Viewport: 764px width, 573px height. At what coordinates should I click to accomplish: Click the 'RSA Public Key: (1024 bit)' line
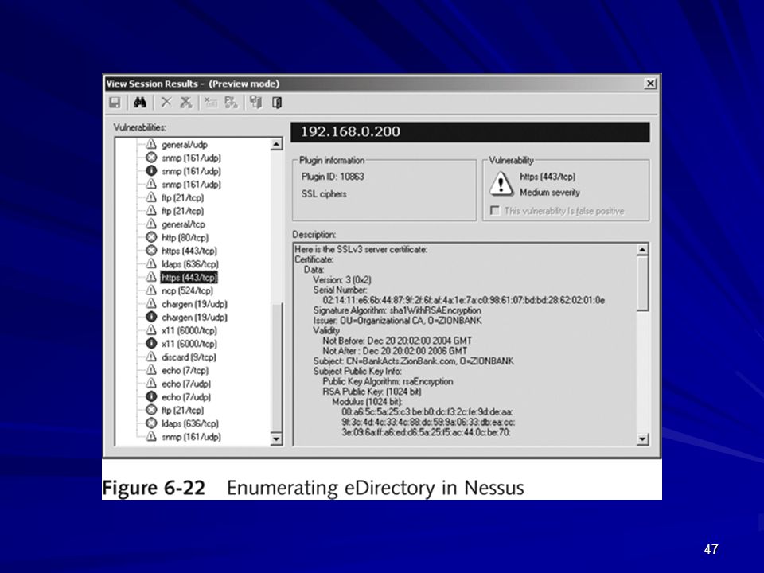coord(372,392)
